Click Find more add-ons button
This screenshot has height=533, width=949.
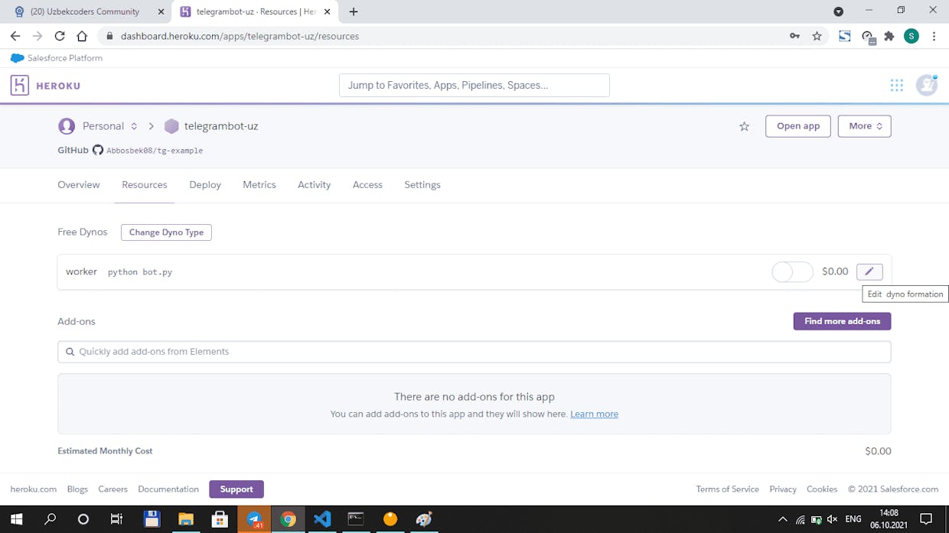coord(843,321)
